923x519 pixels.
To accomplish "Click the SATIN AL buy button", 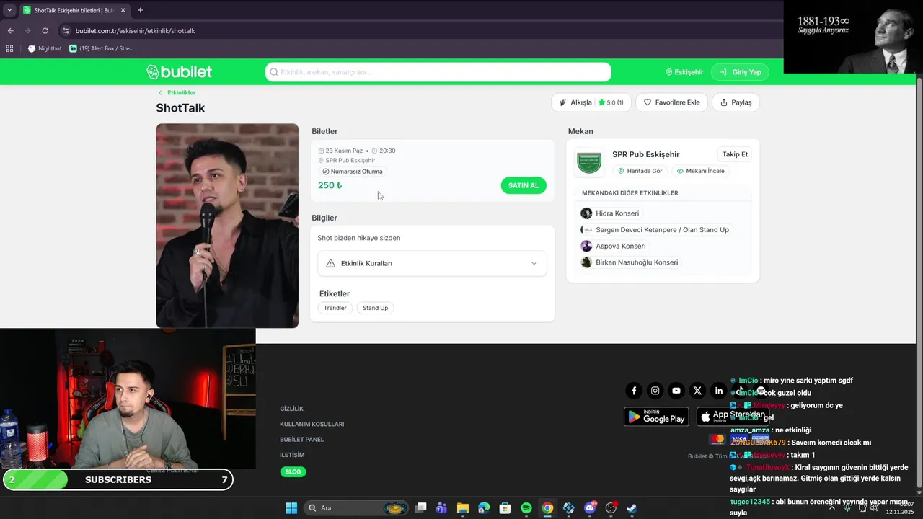I will 524,185.
